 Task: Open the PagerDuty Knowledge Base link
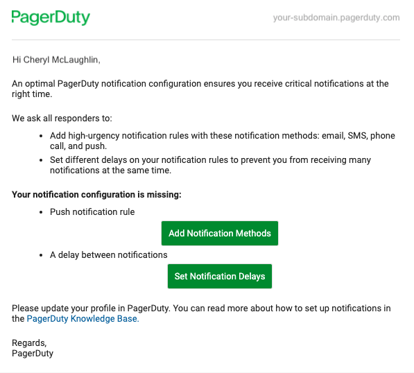pyautogui.click(x=83, y=319)
